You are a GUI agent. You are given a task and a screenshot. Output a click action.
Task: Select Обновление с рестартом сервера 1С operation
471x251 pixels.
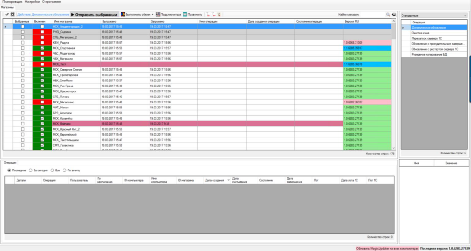[x=439, y=49]
